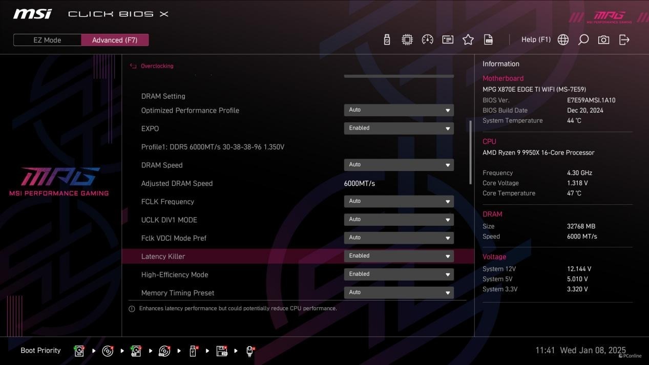Click the DRAM Setting heading

point(163,96)
